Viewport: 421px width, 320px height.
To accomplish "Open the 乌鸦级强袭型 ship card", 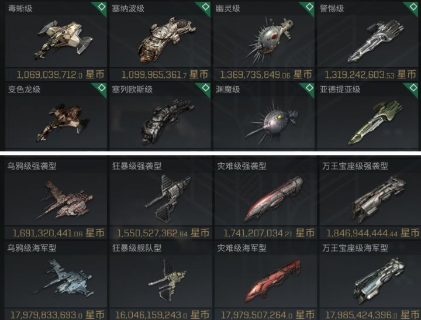I will click(56, 199).
